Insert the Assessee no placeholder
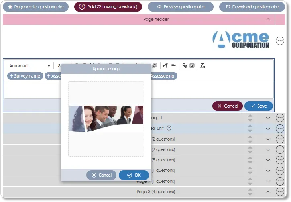The image size is (291, 202). (164, 76)
